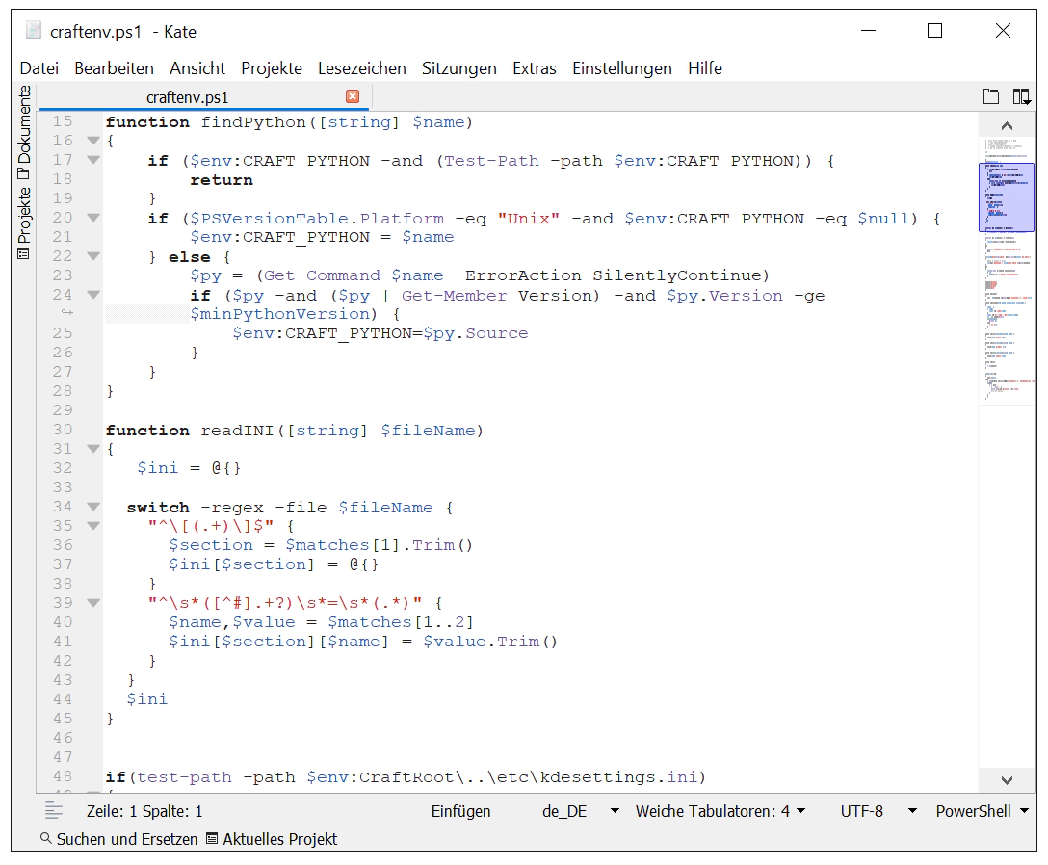1048x865 pixels.
Task: Click test-path in line 48
Action: 185,777
